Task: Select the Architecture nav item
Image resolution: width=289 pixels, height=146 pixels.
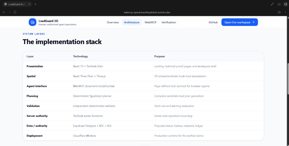Action: [x=132, y=22]
